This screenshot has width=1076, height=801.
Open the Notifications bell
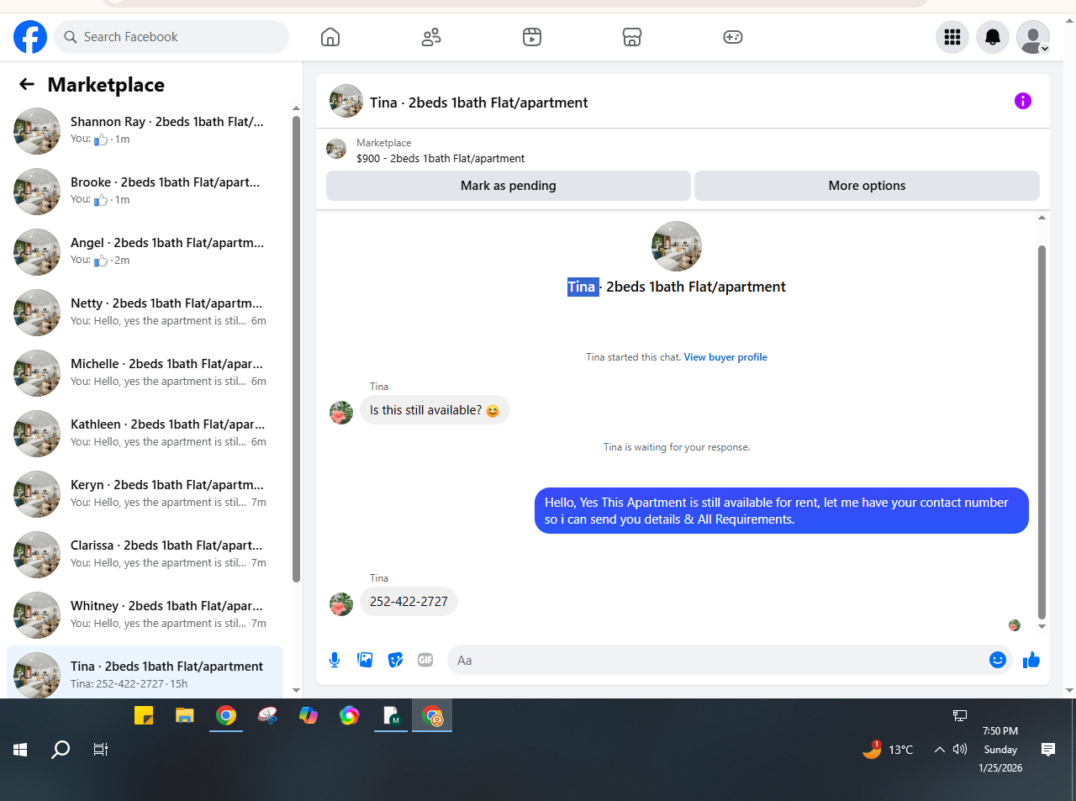pos(993,37)
